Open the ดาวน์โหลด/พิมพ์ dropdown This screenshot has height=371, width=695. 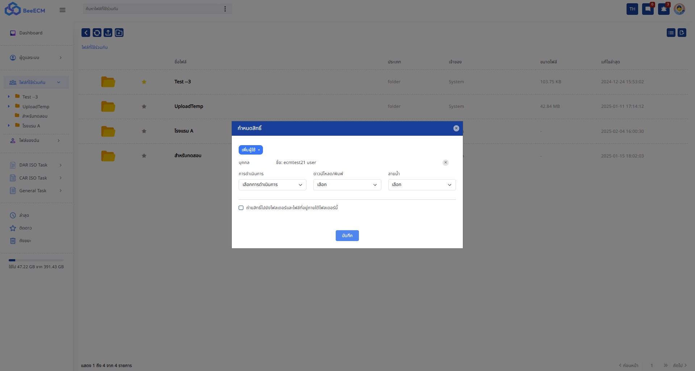(347, 185)
